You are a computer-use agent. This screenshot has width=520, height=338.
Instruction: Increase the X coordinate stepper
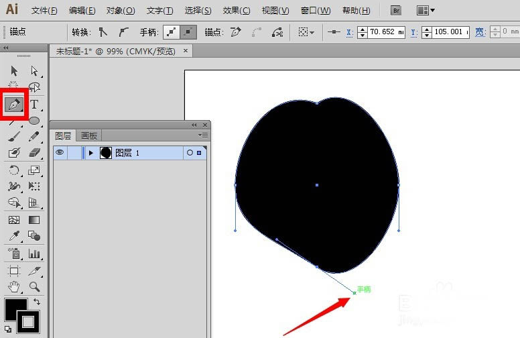coord(363,30)
